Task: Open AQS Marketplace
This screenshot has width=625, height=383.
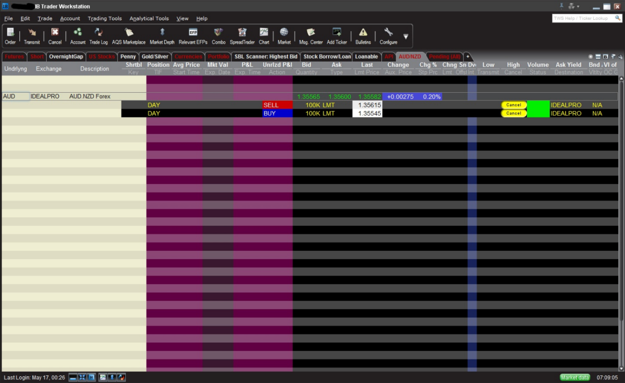Action: [x=129, y=36]
